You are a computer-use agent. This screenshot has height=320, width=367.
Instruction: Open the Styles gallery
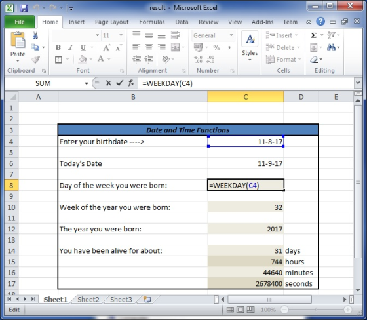[x=250, y=47]
